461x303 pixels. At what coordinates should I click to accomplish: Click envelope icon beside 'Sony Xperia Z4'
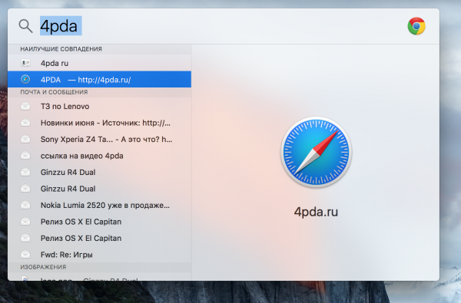pyautogui.click(x=25, y=139)
